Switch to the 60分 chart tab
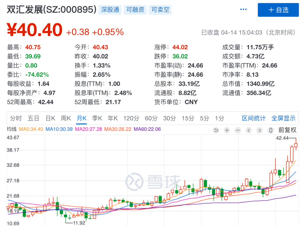Viewport: 305px width, 226px height. click(x=151, y=118)
